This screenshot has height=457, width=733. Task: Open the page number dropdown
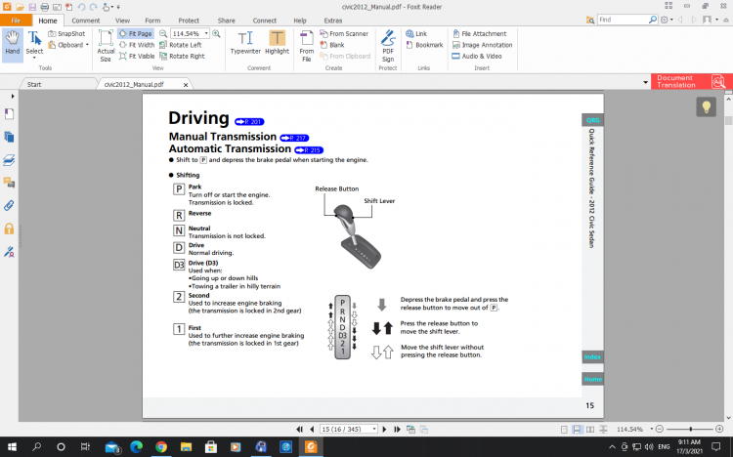tap(374, 429)
